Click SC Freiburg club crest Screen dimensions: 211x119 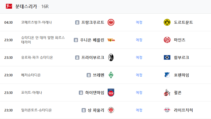[111, 57]
